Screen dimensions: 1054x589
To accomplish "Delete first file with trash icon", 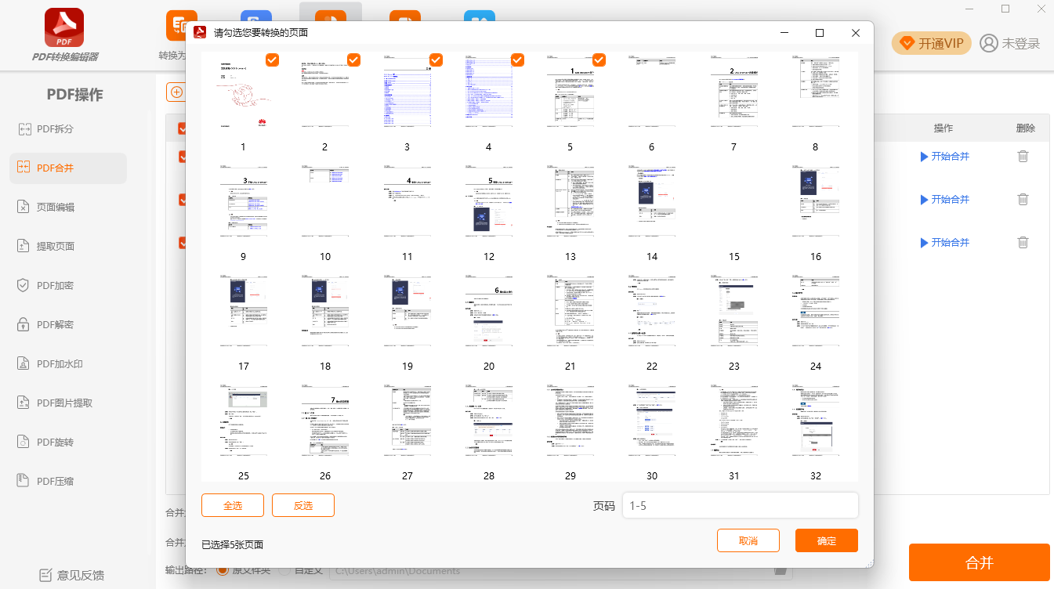I will (x=1023, y=156).
